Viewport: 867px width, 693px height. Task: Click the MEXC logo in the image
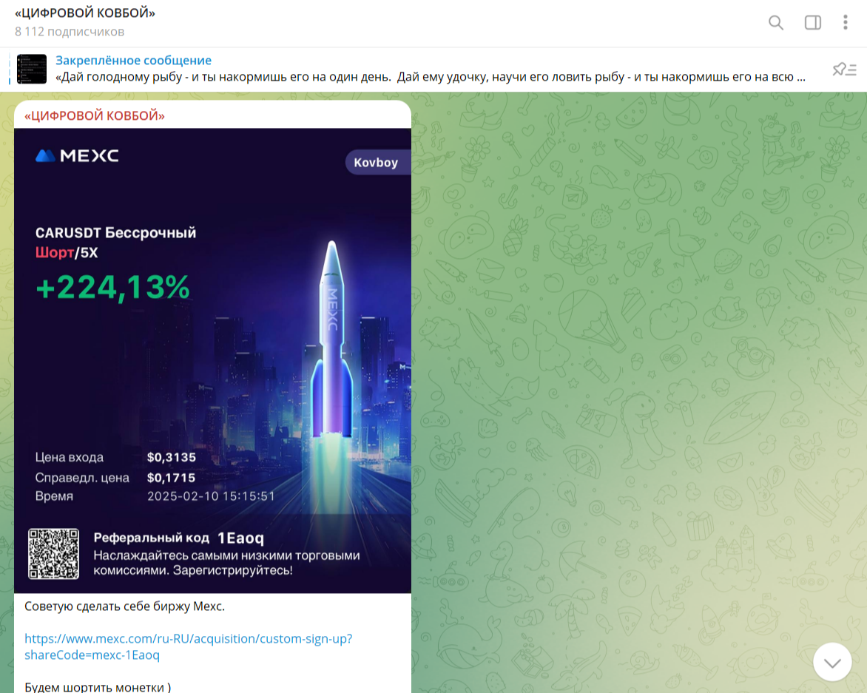(x=77, y=156)
